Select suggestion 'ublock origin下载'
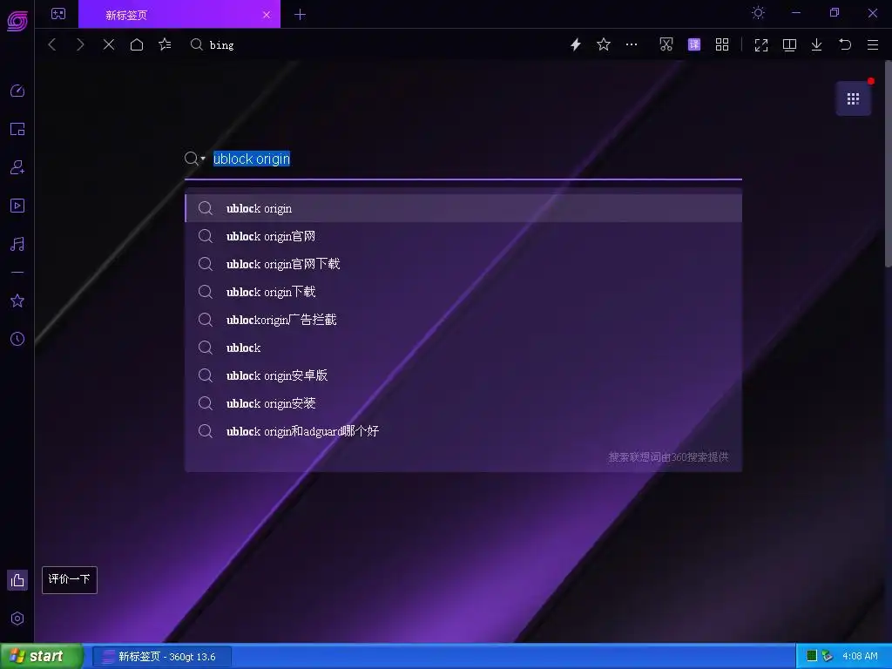The width and height of the screenshot is (892, 669). [463, 292]
